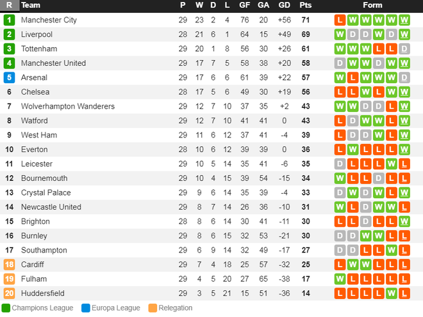Click Leicester's grey D form icon
The height and width of the screenshot is (317, 423).
tap(340, 164)
